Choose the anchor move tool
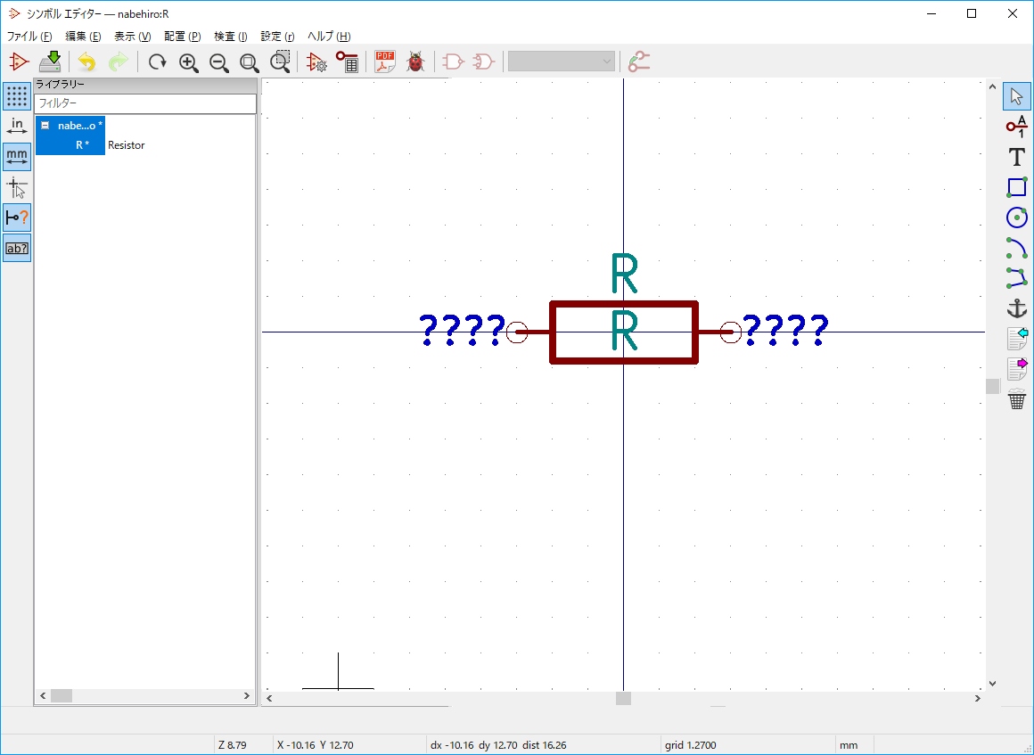Viewport: 1034px width, 755px height. click(x=1017, y=308)
